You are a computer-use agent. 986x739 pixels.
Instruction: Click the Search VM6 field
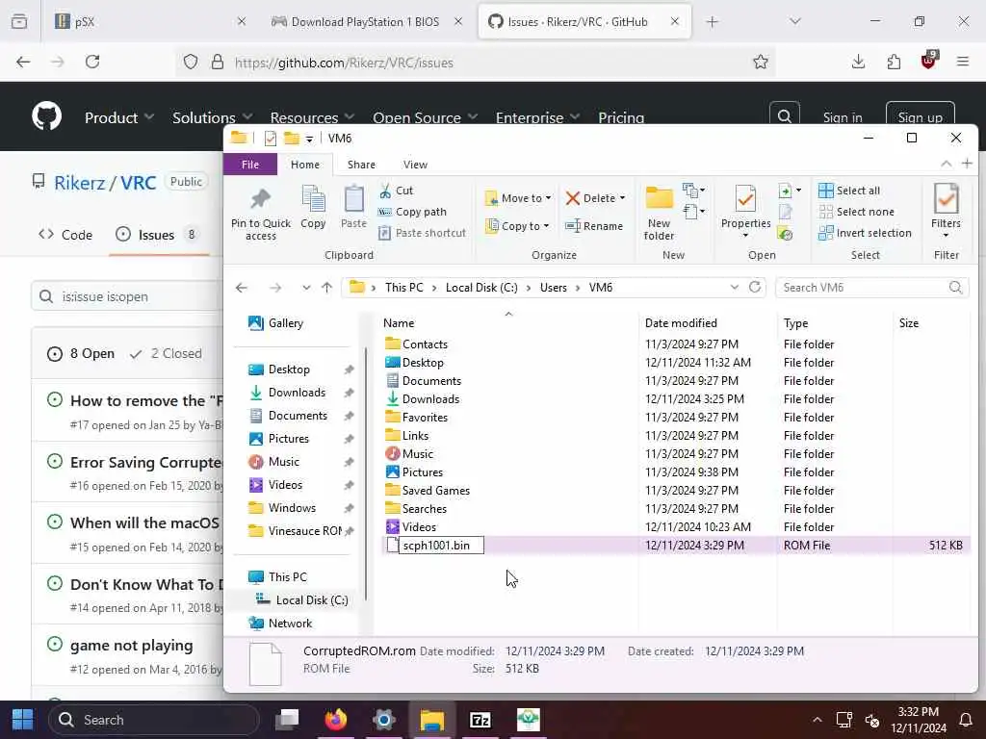click(872, 287)
